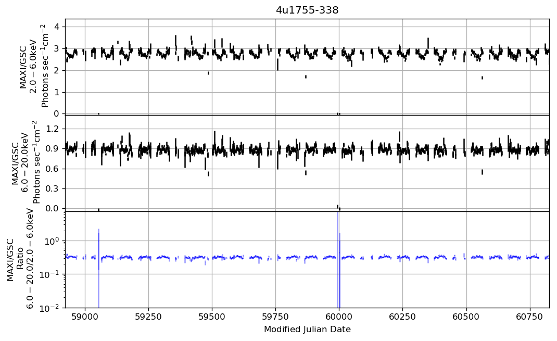Click the x-axis tick label 60750
Viewport: 557px width, 341px height.
(x=530, y=317)
